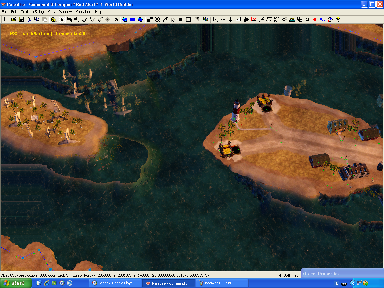Select the single tile texture tool
The width and height of the screenshot is (384, 288).
point(150,19)
